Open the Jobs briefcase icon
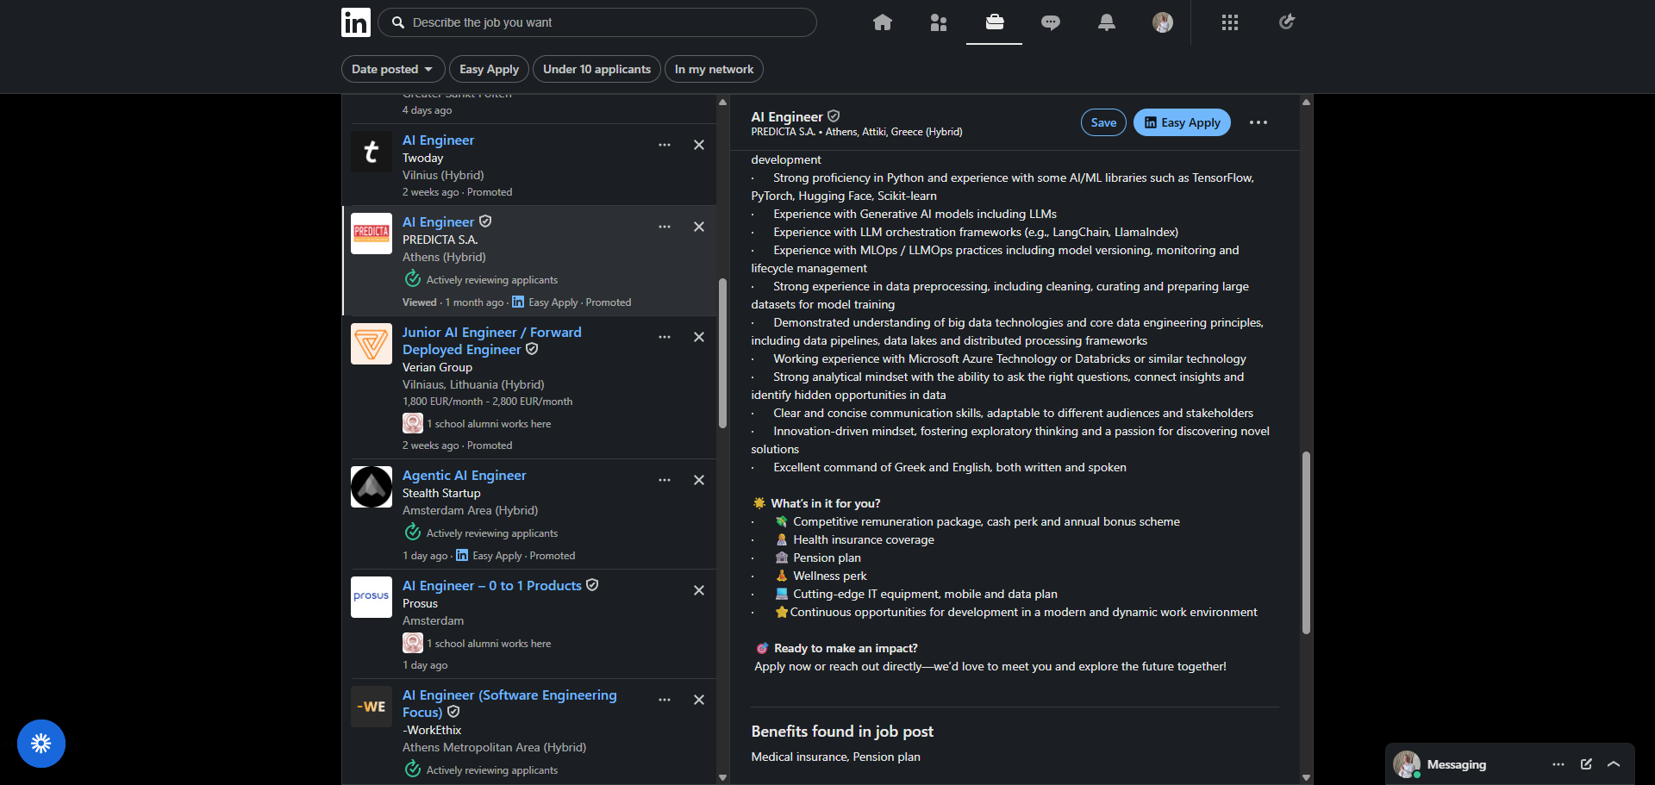This screenshot has width=1655, height=785. point(995,22)
